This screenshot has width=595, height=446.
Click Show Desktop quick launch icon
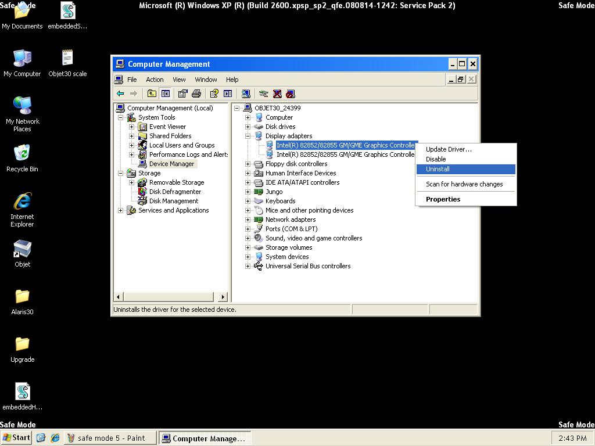click(41, 438)
